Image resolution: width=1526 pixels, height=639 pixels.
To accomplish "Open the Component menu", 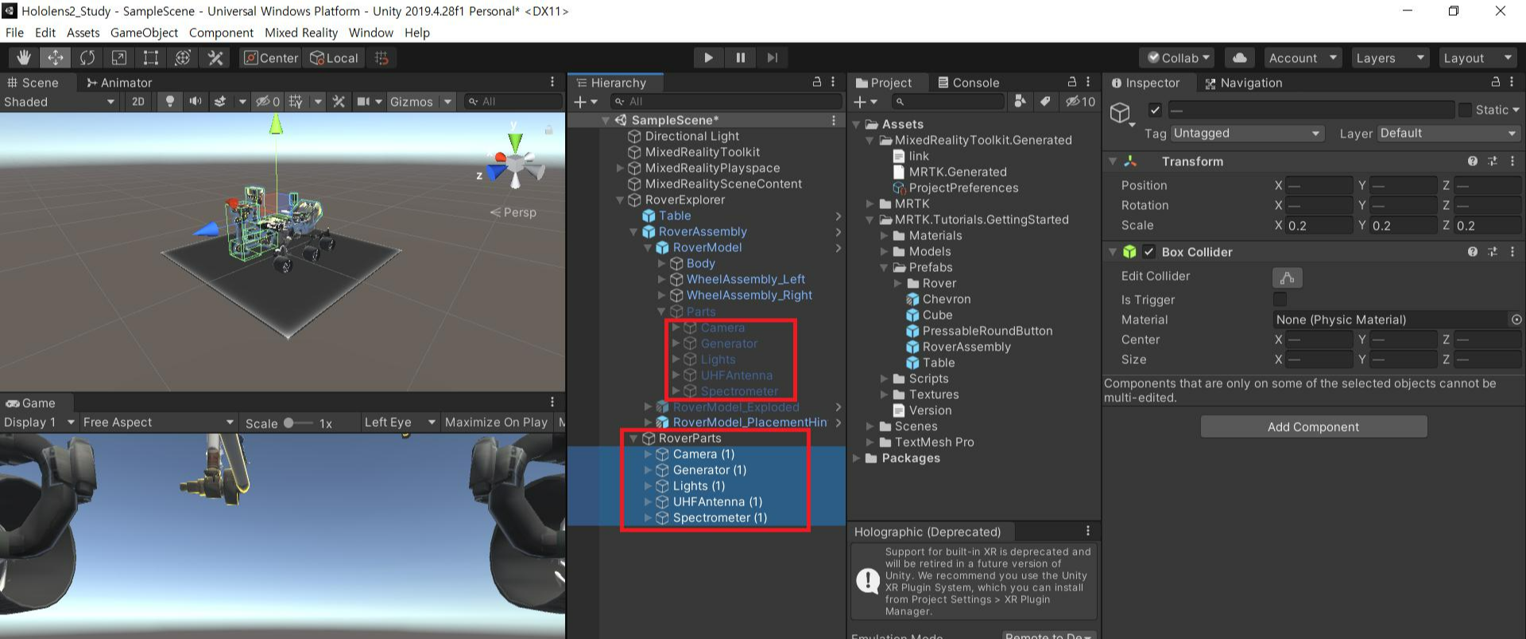I will [x=221, y=33].
